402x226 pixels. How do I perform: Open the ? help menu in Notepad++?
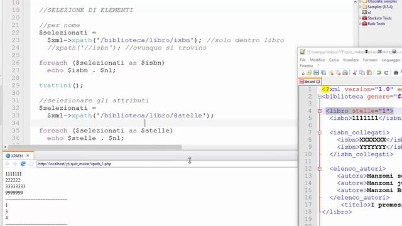[x=318, y=65]
